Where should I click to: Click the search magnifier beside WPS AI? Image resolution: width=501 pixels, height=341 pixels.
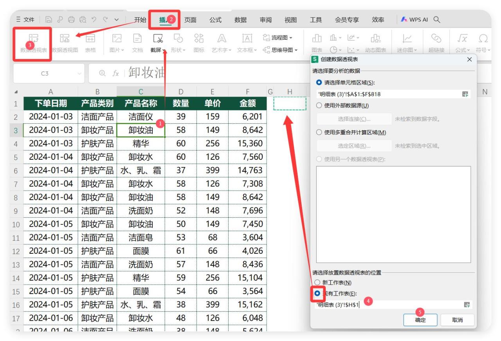[x=437, y=20]
